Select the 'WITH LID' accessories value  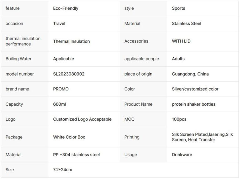click(181, 41)
